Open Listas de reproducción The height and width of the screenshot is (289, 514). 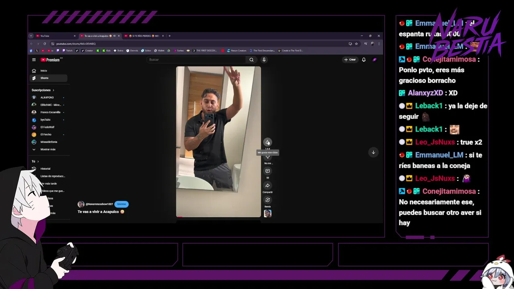tap(52, 176)
